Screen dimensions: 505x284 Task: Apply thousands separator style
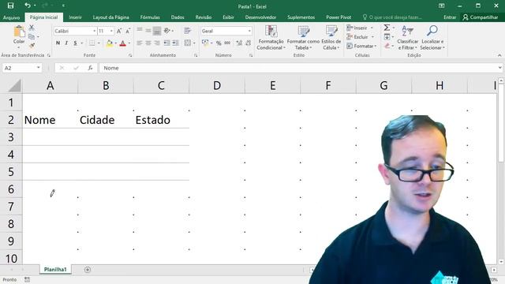tap(227, 43)
